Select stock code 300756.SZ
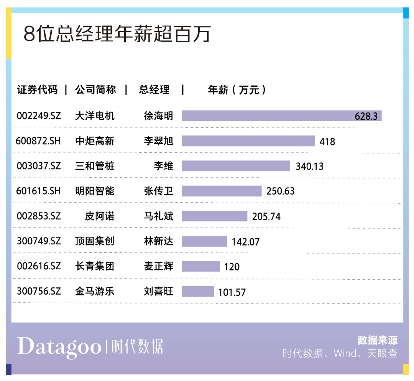Screen dimensions: 414x381 click(39, 291)
